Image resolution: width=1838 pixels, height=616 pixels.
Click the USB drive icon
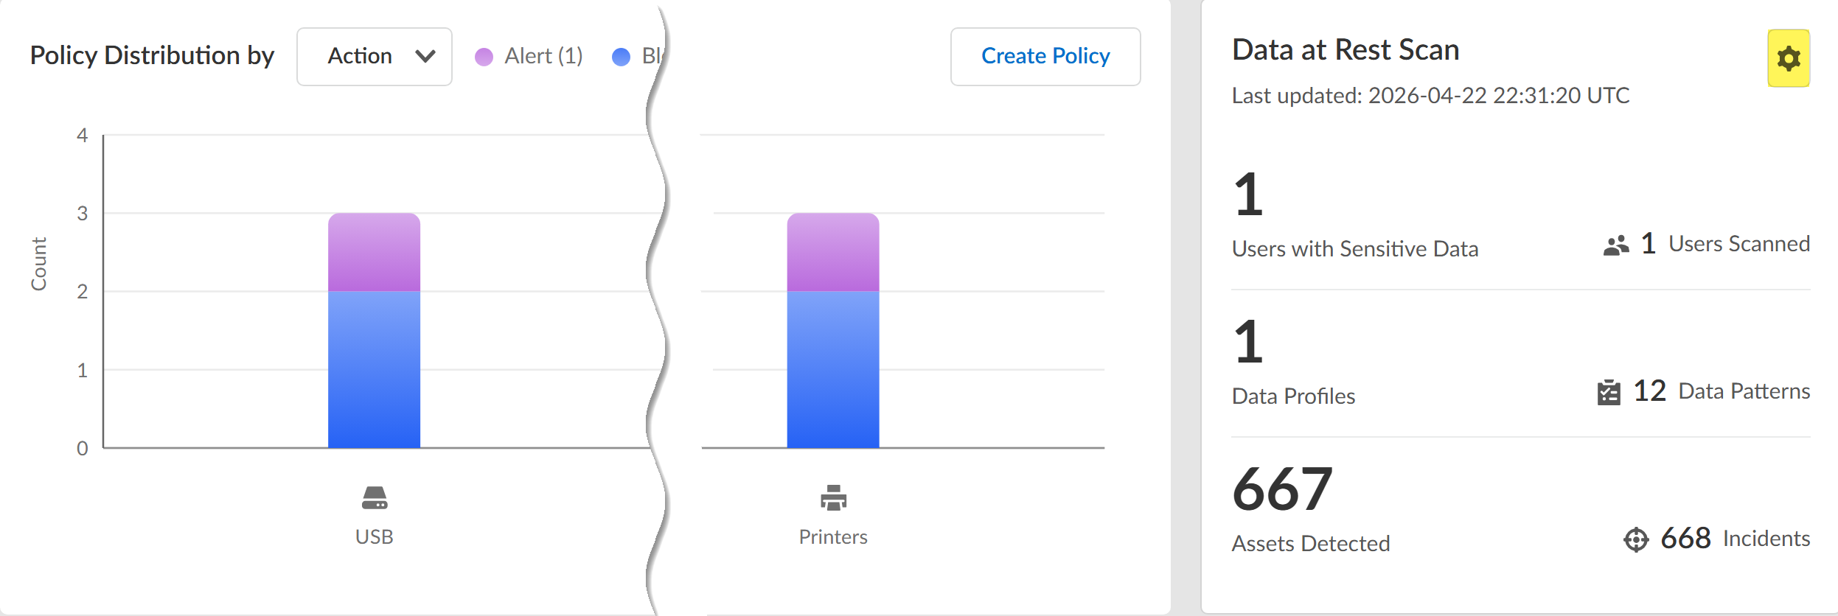pos(375,498)
